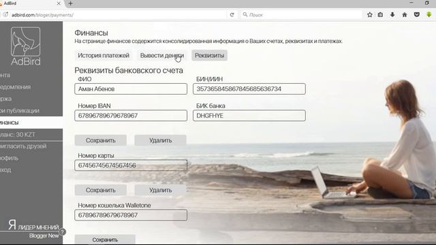Bookmark this page with star icon
Image resolution: width=436 pixels, height=245 pixels.
[369, 15]
